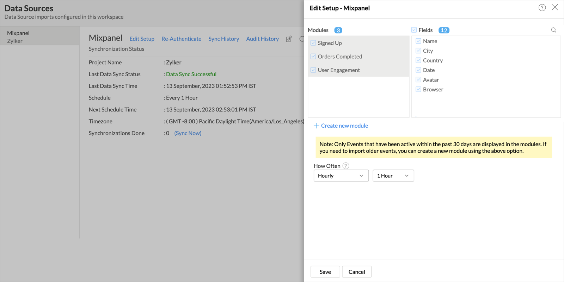Click the Signed Up module label
The image size is (564, 282).
330,43
